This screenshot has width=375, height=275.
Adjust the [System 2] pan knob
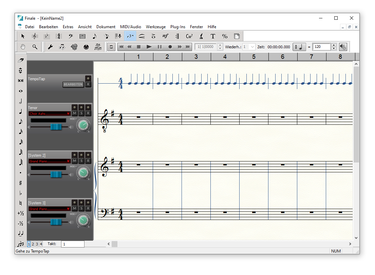point(83,172)
